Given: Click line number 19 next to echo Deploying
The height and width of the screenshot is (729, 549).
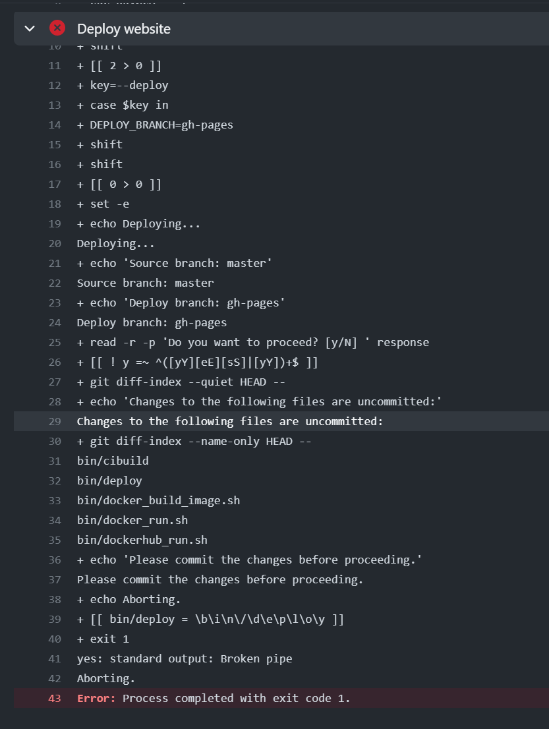Looking at the screenshot, I should point(54,223).
